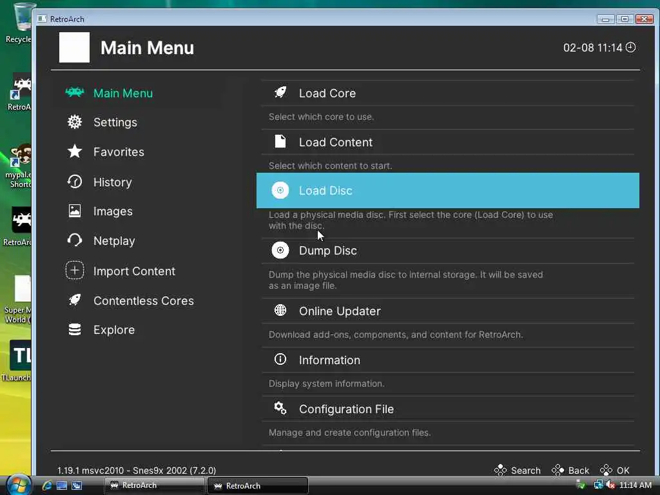Click the OK gamepad button icon

606,470
